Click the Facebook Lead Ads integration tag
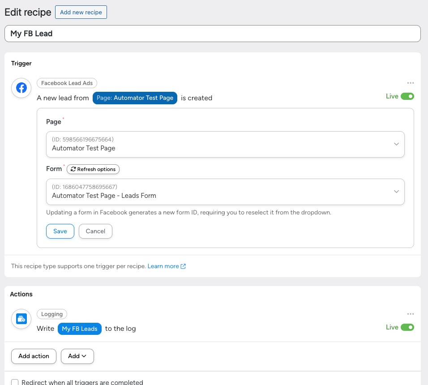Viewport: 428px width, 385px height. 67,83
